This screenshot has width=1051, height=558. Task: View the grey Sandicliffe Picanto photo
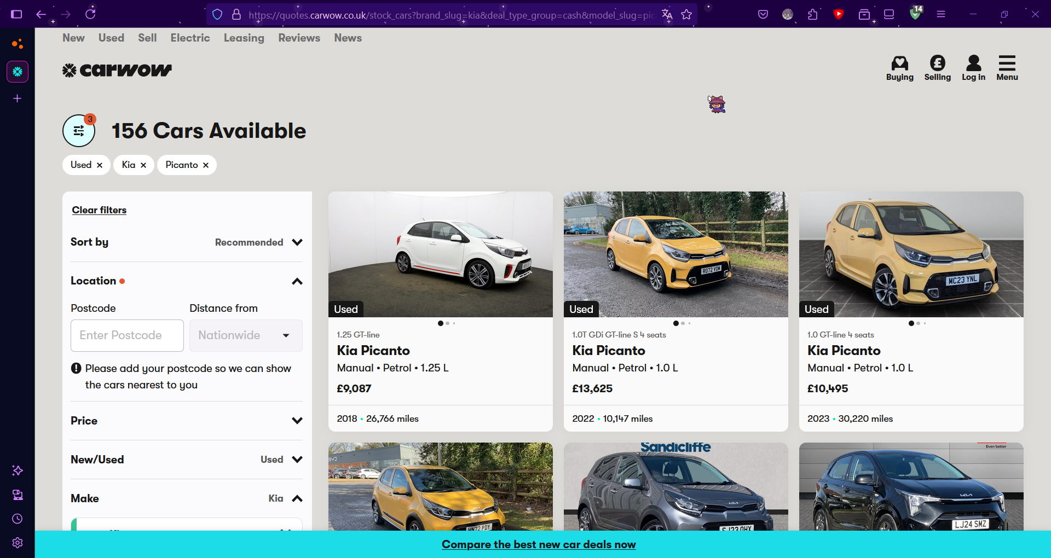tap(676, 486)
